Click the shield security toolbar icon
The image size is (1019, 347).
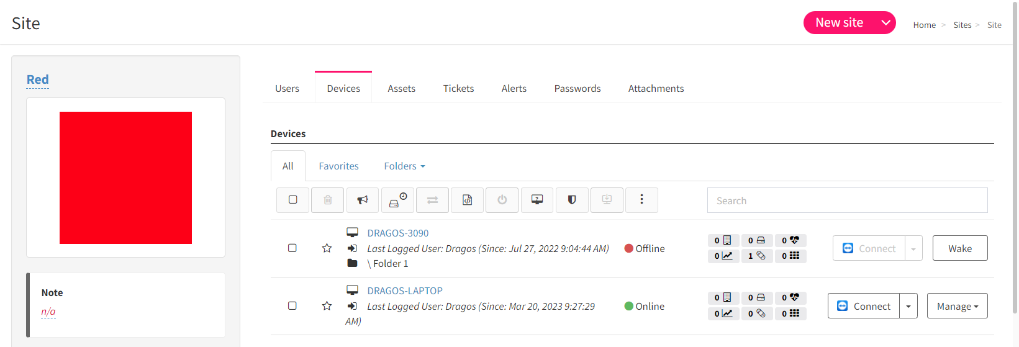pos(572,200)
